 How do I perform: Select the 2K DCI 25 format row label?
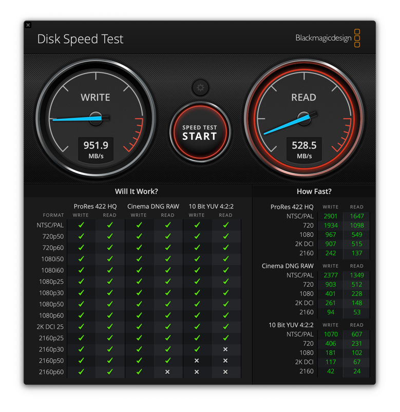pyautogui.click(x=50, y=327)
